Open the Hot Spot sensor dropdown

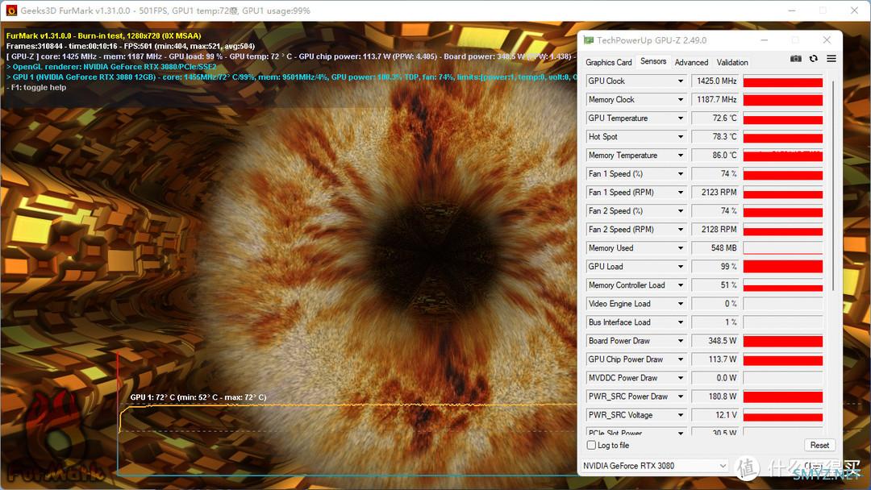point(681,136)
